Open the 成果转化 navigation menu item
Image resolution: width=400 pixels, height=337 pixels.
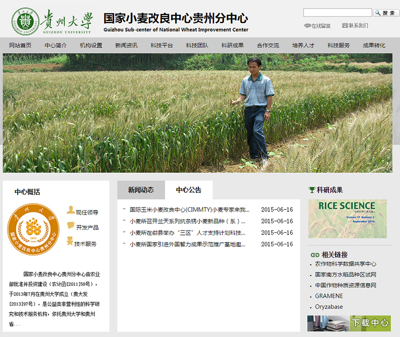click(x=374, y=45)
